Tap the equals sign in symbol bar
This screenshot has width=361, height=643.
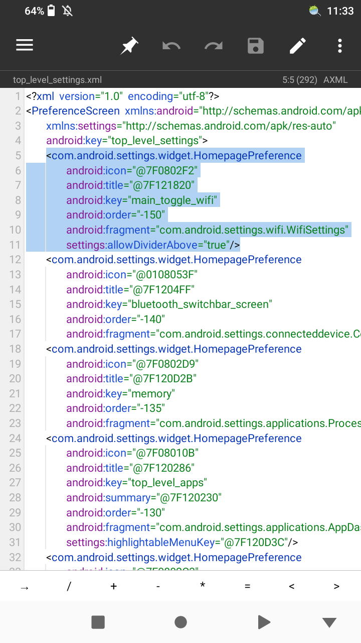pyautogui.click(x=247, y=586)
